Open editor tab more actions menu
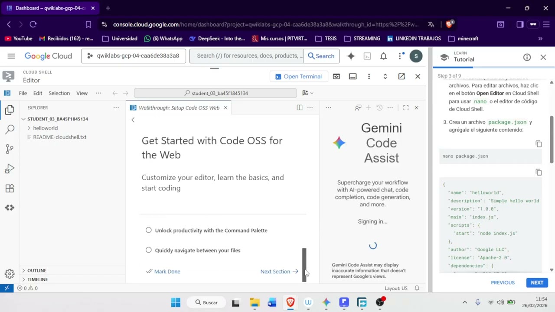The width and height of the screenshot is (555, 312). pyautogui.click(x=310, y=107)
